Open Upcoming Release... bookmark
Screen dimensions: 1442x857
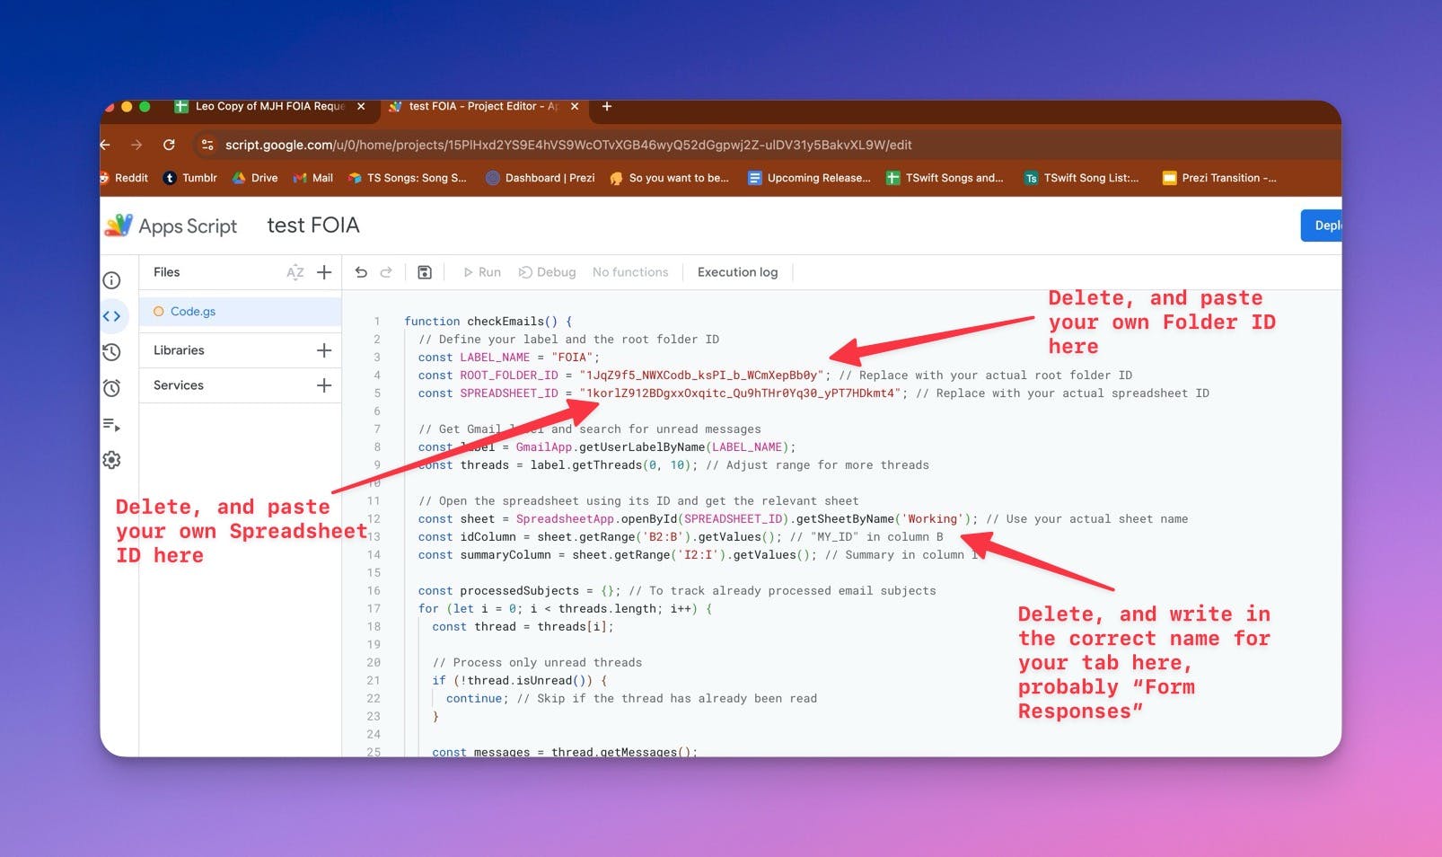pos(809,178)
